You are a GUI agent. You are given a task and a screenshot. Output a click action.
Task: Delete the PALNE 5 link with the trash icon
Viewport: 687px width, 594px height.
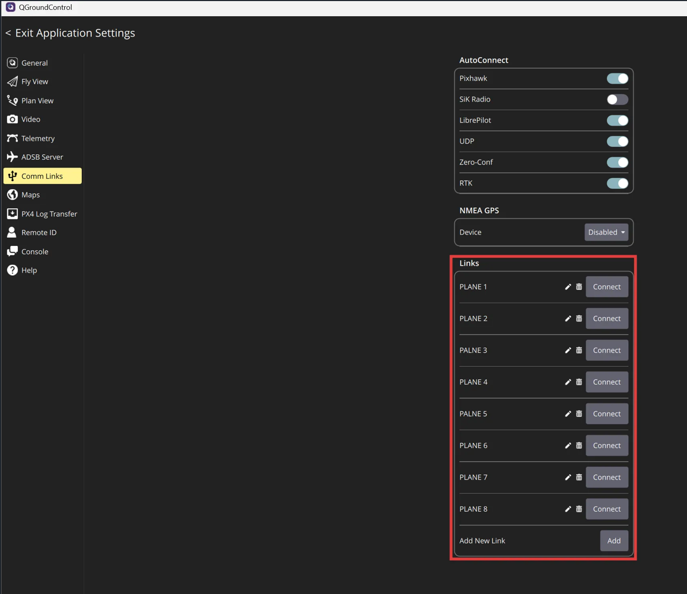[579, 414]
